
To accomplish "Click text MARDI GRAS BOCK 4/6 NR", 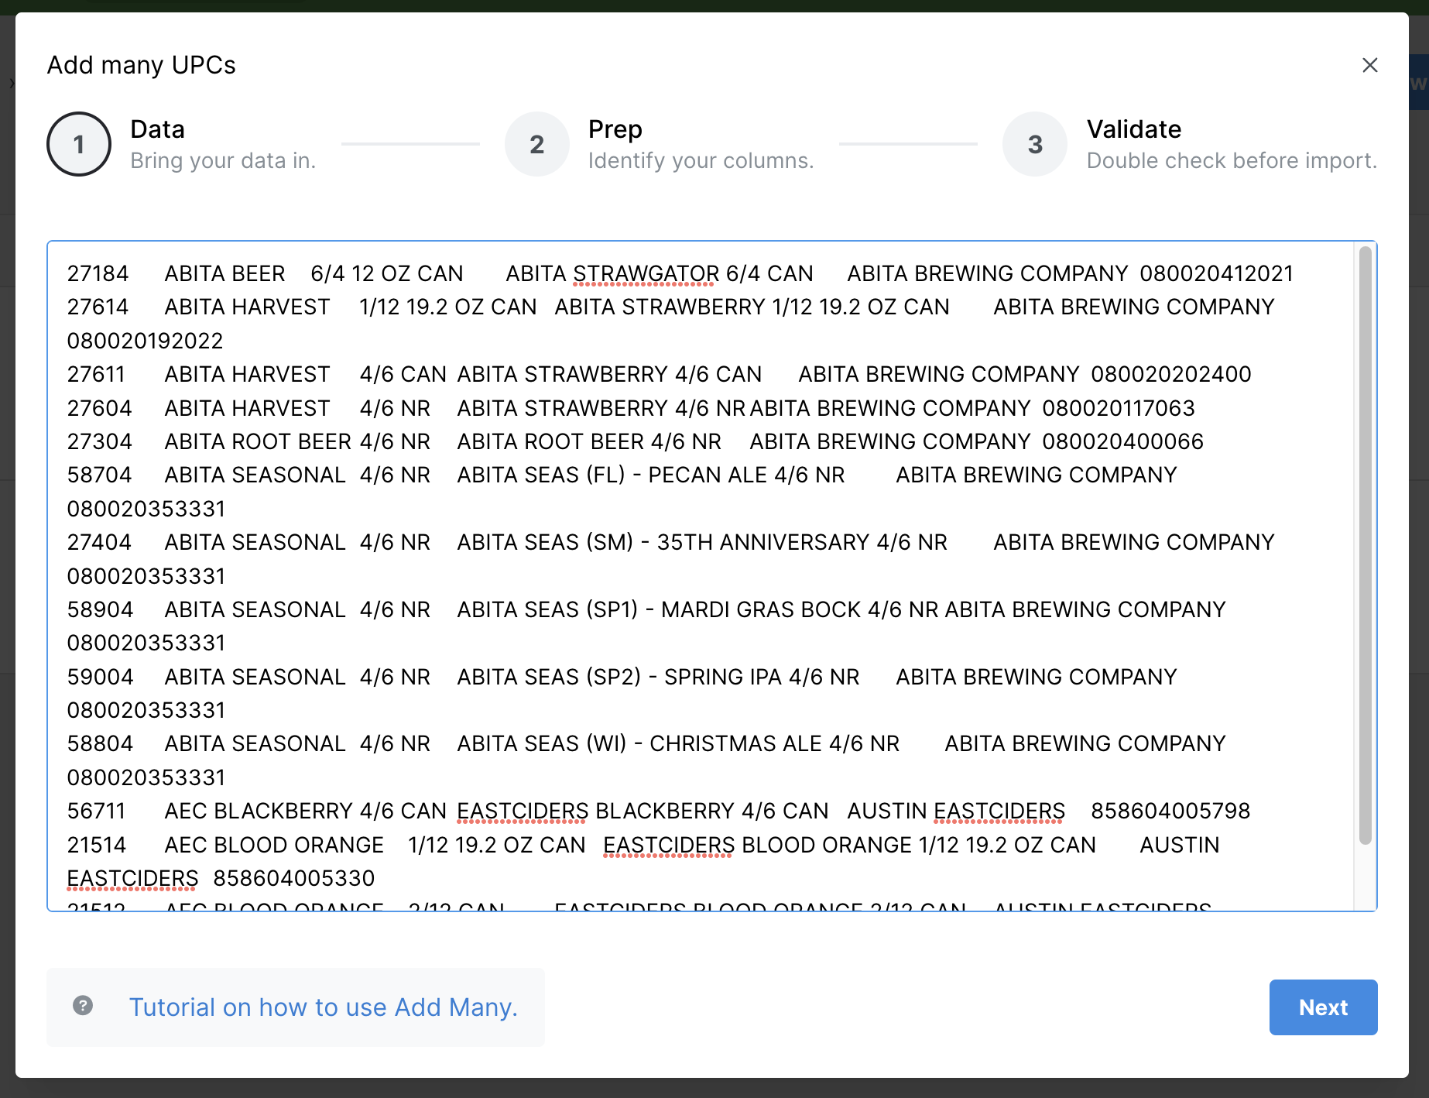I will (800, 609).
